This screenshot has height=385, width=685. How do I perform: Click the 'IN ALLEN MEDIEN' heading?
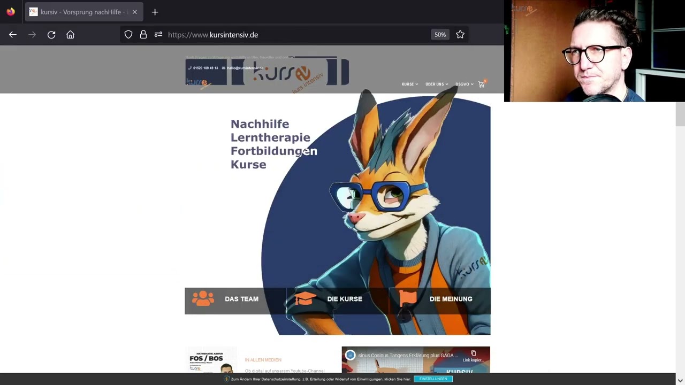[263, 360]
